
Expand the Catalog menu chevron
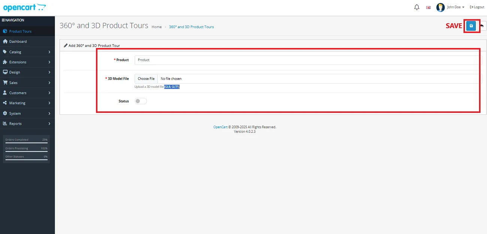click(49, 52)
